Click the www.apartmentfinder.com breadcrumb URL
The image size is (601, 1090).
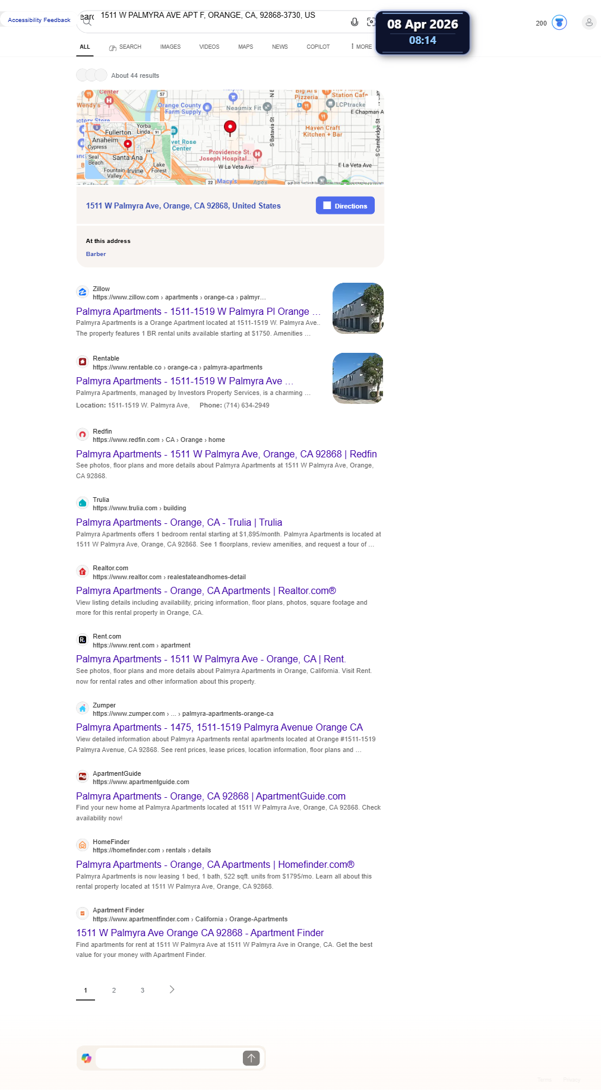point(190,920)
